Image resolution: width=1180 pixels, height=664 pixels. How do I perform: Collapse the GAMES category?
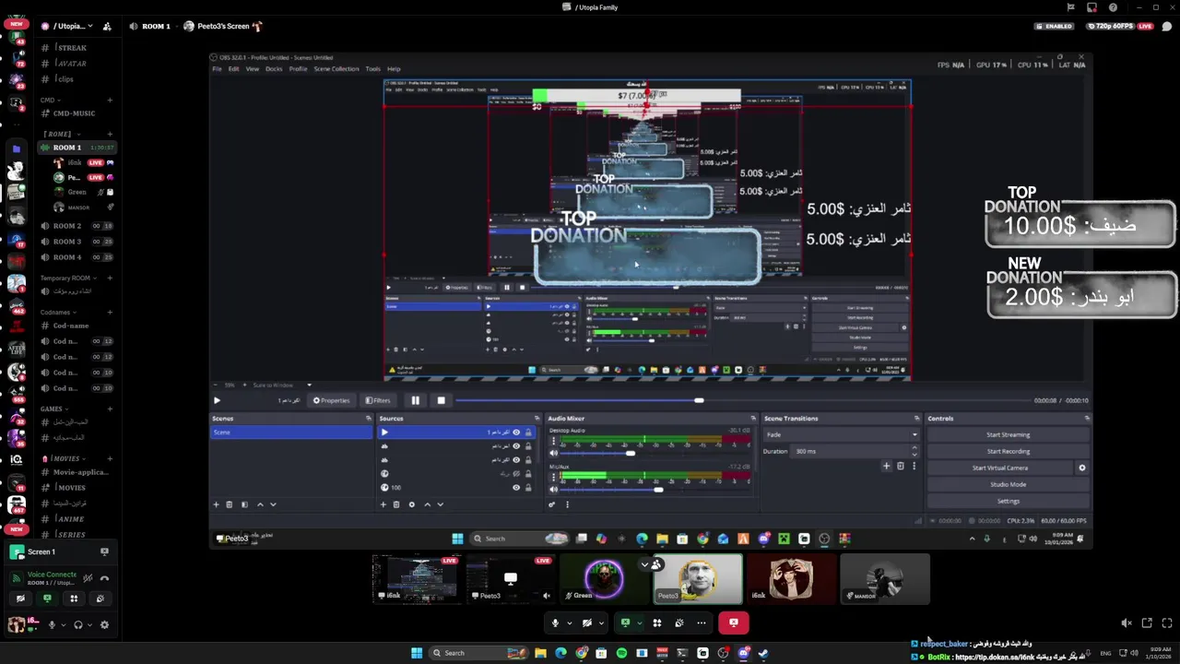pyautogui.click(x=53, y=409)
